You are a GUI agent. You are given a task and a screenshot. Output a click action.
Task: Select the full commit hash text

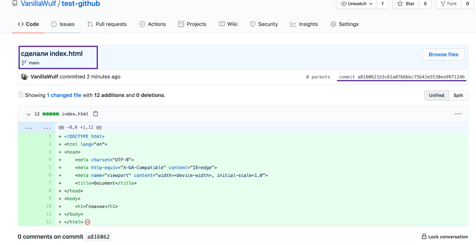point(411,77)
